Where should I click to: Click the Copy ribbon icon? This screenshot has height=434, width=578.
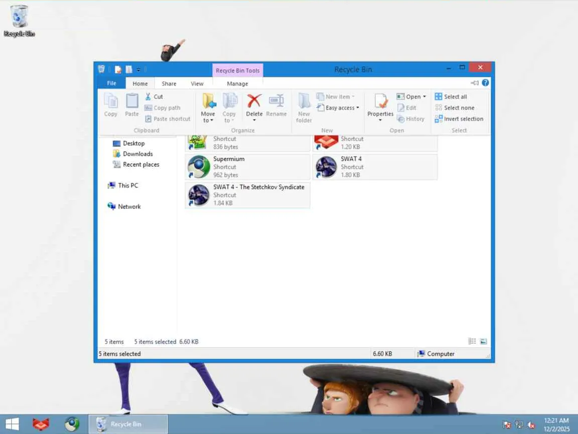point(110,105)
